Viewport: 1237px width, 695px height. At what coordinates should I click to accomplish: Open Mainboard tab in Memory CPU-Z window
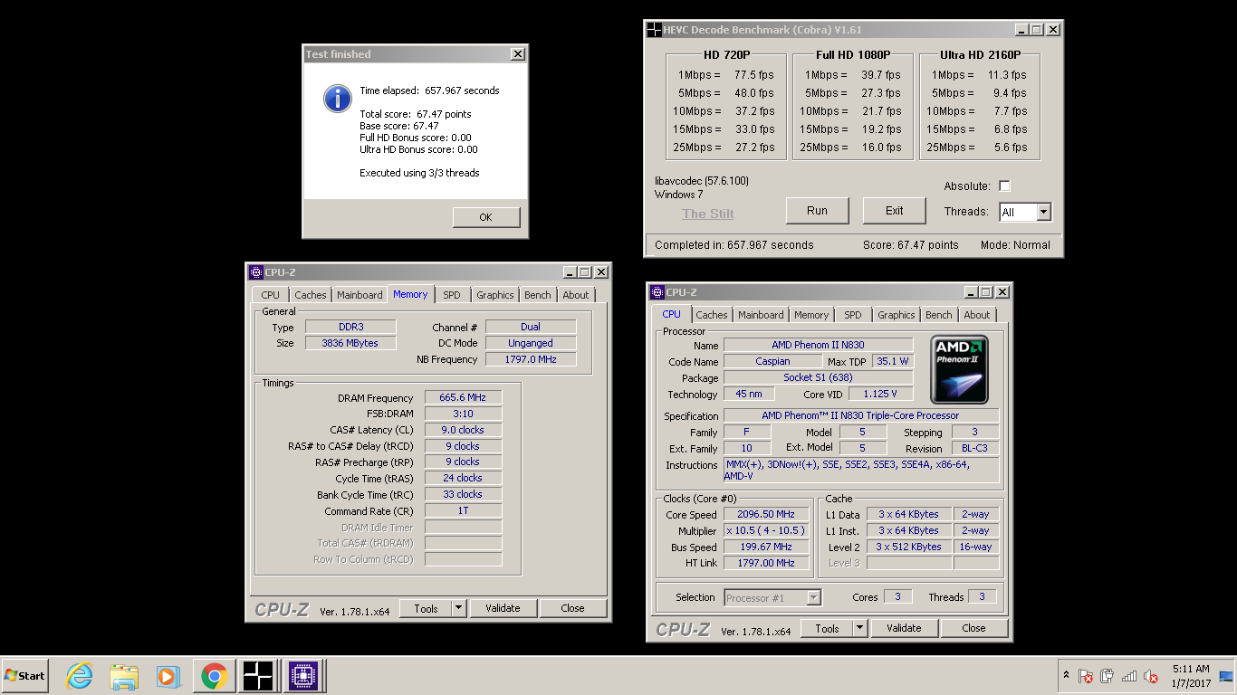[x=360, y=295]
